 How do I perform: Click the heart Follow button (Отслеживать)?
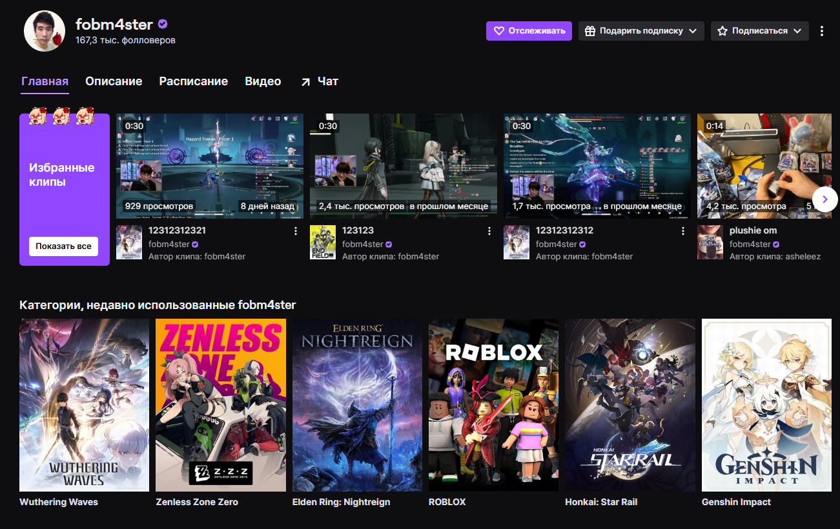pyautogui.click(x=529, y=31)
